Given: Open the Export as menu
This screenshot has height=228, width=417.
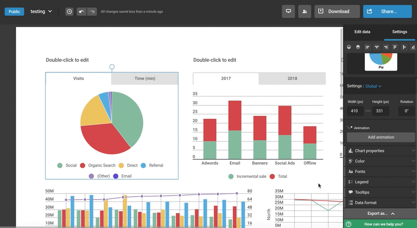Looking at the screenshot, I should pyautogui.click(x=381, y=213).
